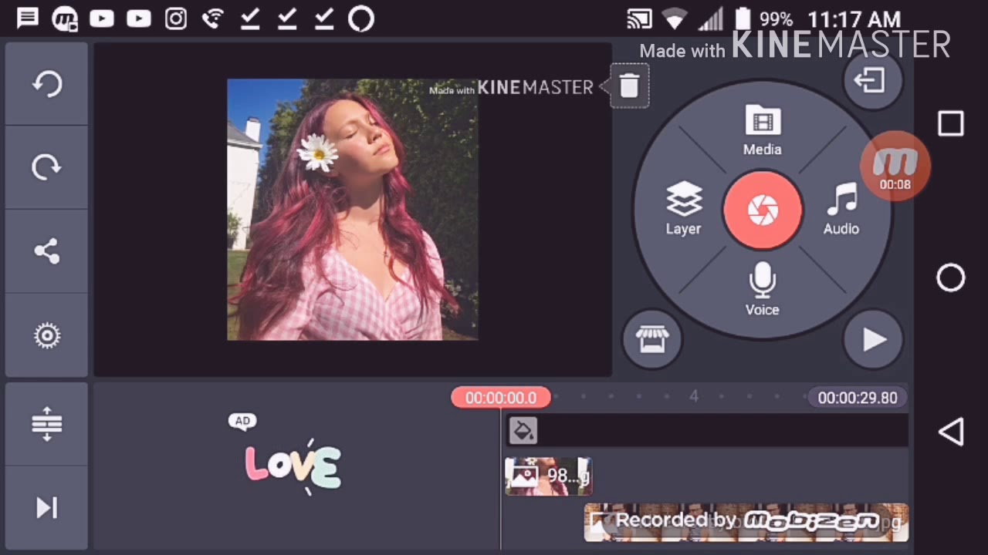The width and height of the screenshot is (988, 555).
Task: Open the message notification icon
Action: pyautogui.click(x=28, y=18)
